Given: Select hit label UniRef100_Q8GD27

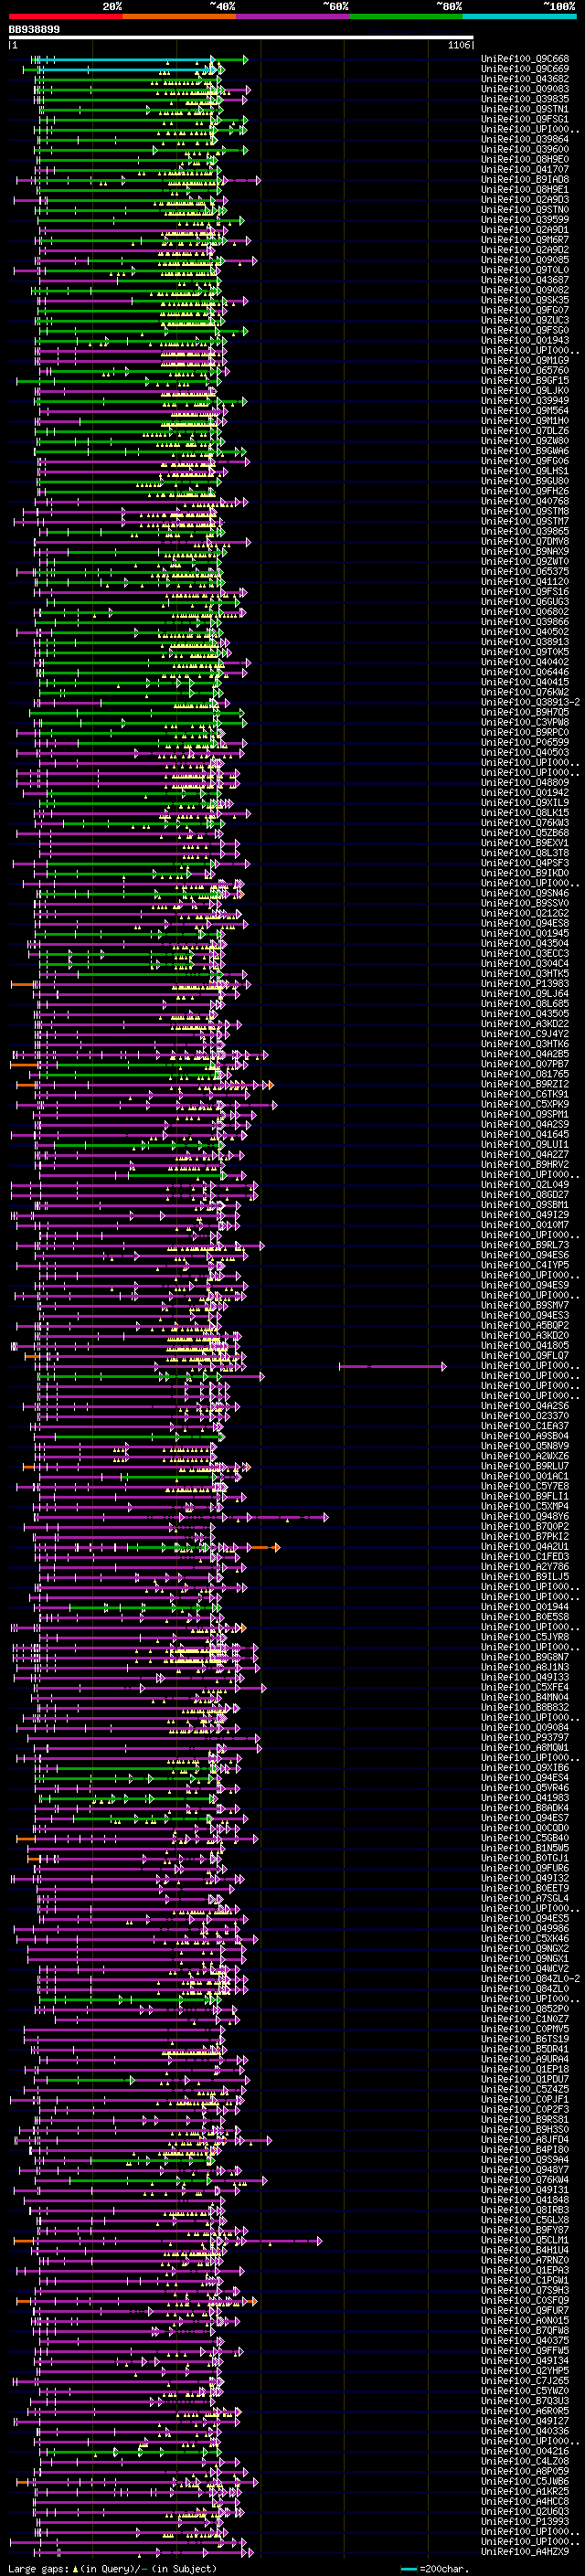Looking at the screenshot, I should pyautogui.click(x=525, y=1195).
